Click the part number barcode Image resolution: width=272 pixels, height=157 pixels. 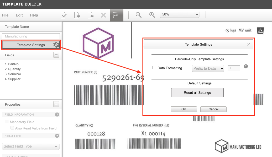pyautogui.click(x=109, y=95)
